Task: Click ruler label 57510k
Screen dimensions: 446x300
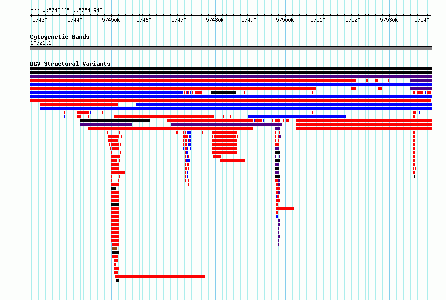Action: click(319, 20)
